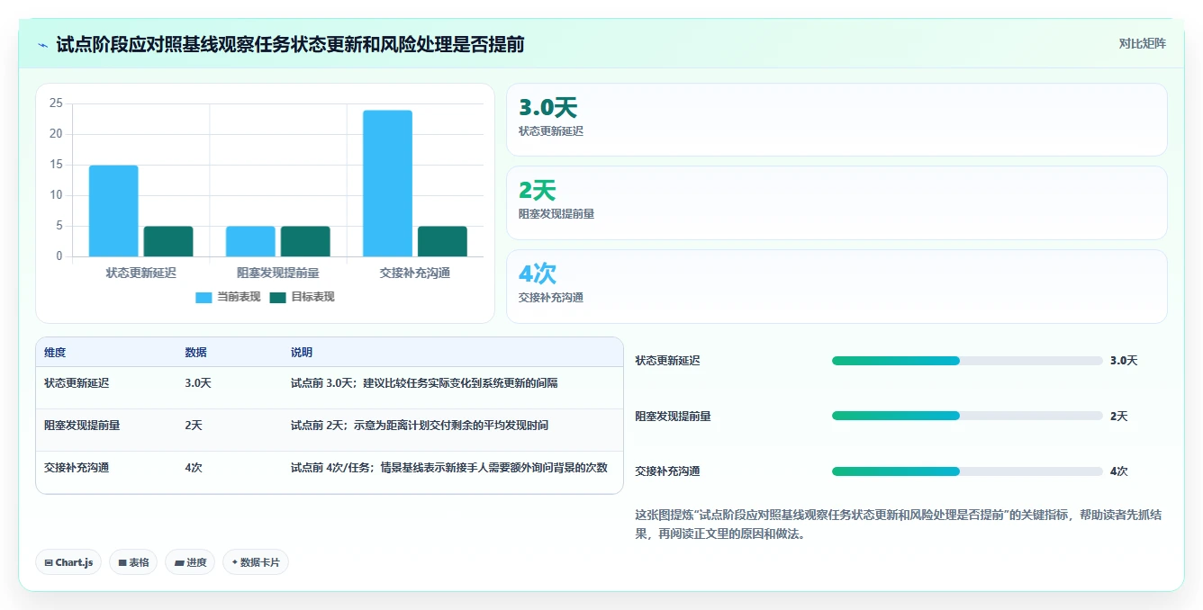Click table cell 3.0天 in 数据 column
This screenshot has width=1203, height=610.
pyautogui.click(x=198, y=383)
